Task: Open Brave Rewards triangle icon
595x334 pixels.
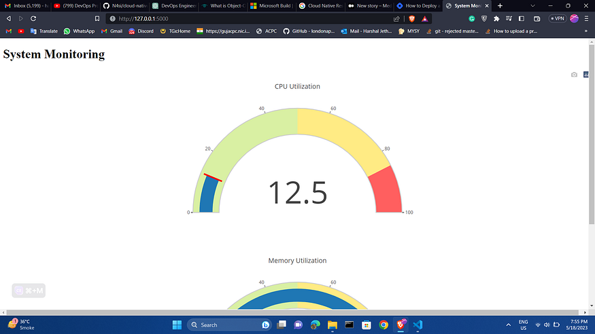Action: point(424,18)
